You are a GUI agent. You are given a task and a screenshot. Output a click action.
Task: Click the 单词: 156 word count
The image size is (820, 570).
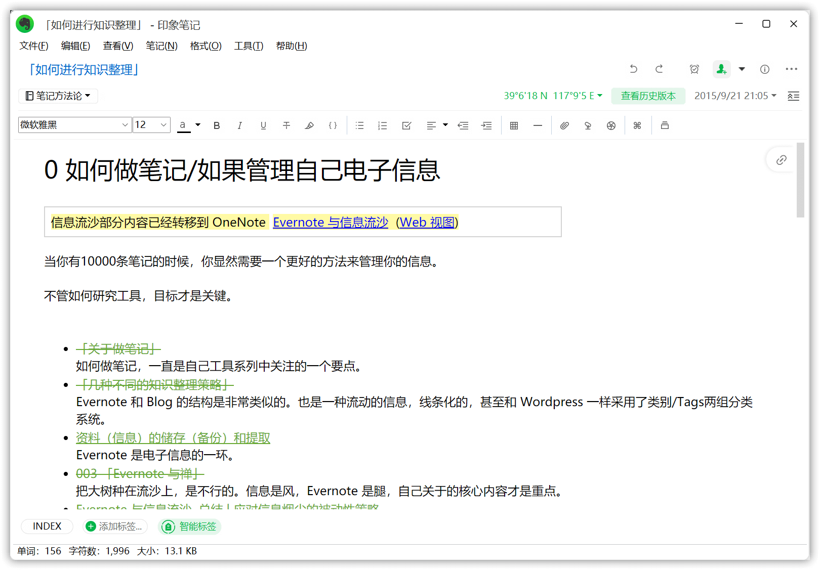[x=39, y=551]
